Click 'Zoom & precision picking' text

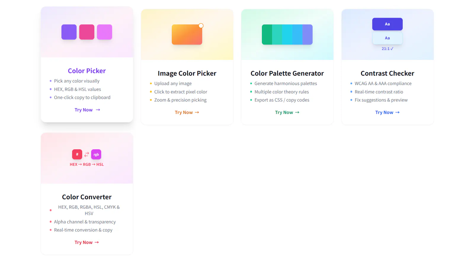[180, 100]
